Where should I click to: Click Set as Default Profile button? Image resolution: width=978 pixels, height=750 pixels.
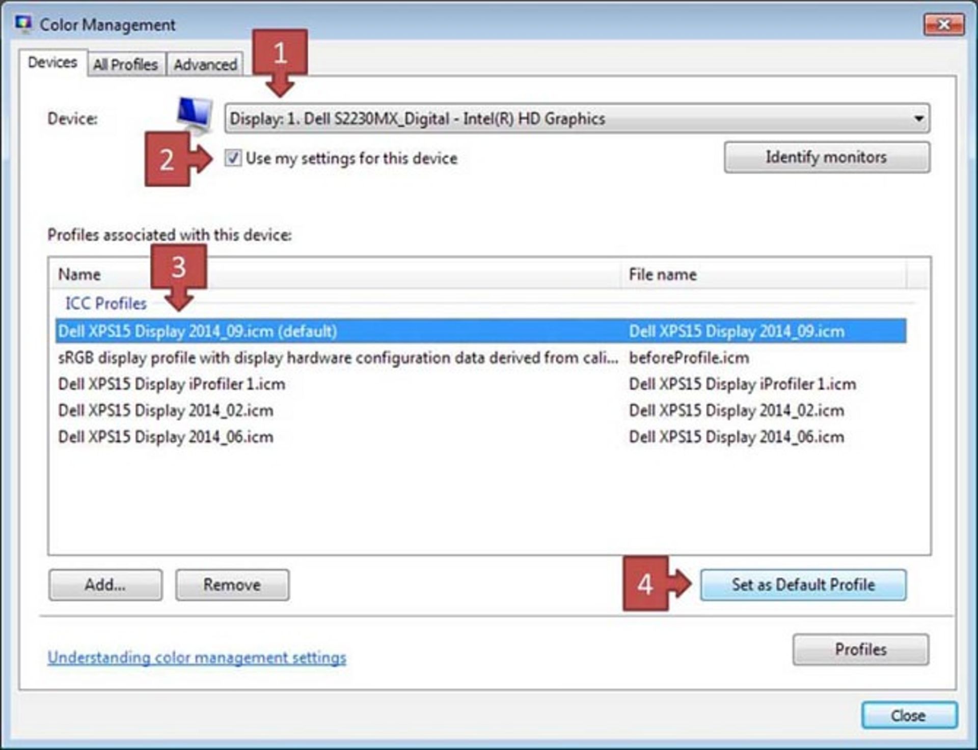(803, 585)
